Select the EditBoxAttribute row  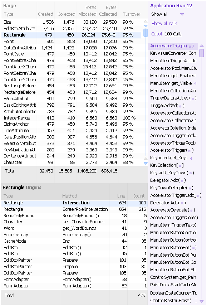(x=71, y=29)
